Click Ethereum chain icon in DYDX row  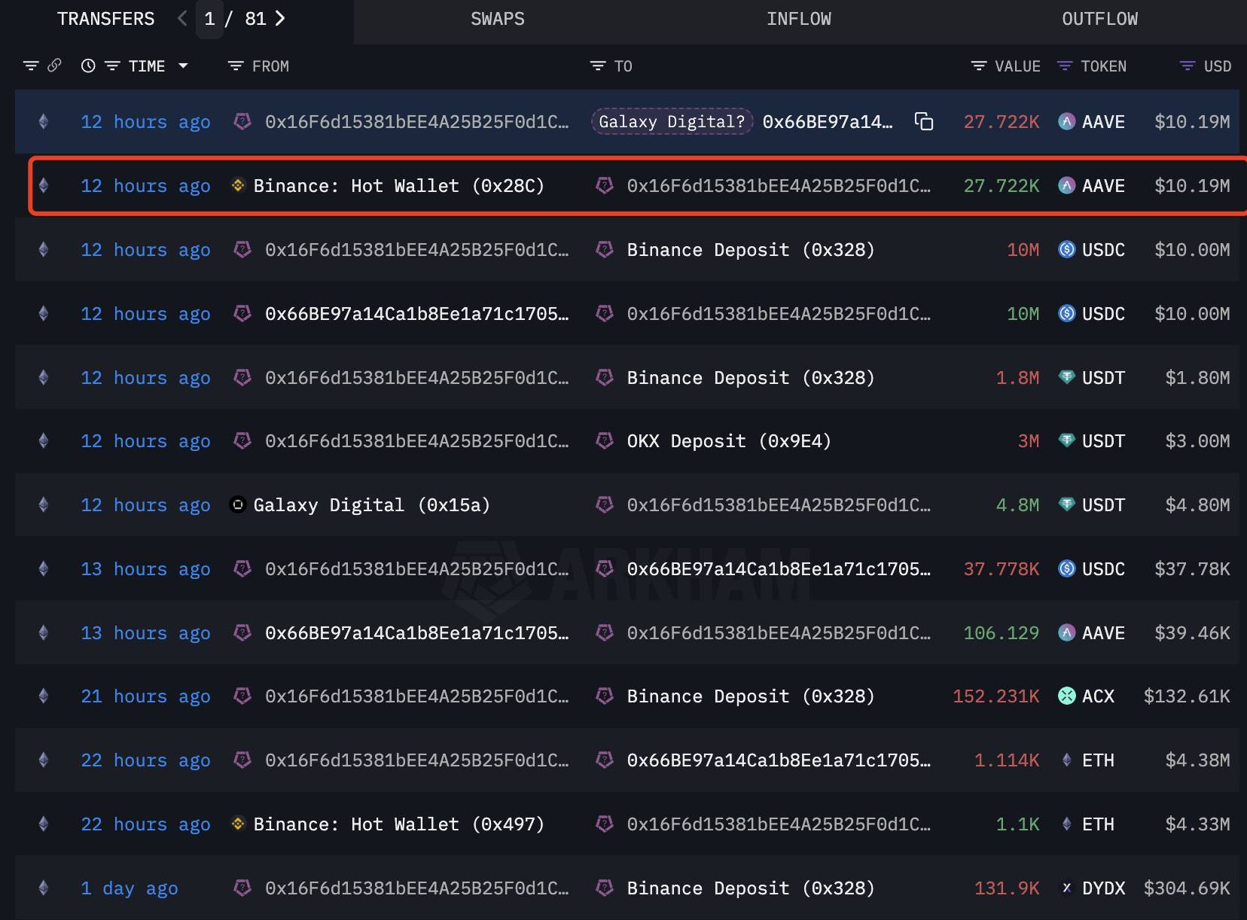click(44, 888)
